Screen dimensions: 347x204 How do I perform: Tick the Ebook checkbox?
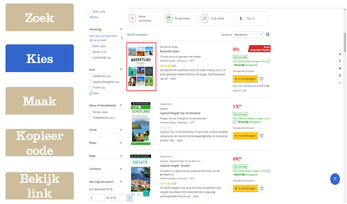click(x=91, y=52)
